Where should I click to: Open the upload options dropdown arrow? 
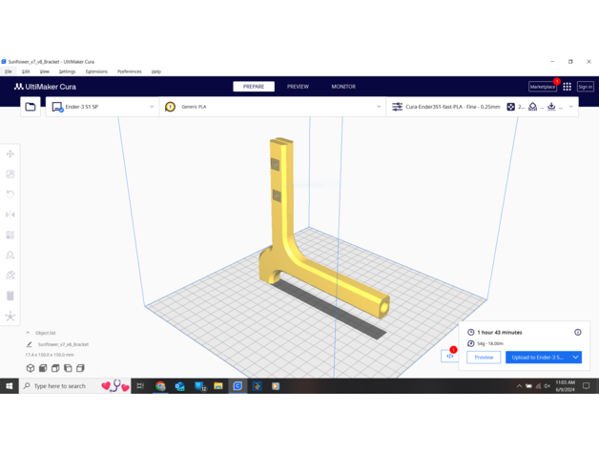click(x=576, y=358)
